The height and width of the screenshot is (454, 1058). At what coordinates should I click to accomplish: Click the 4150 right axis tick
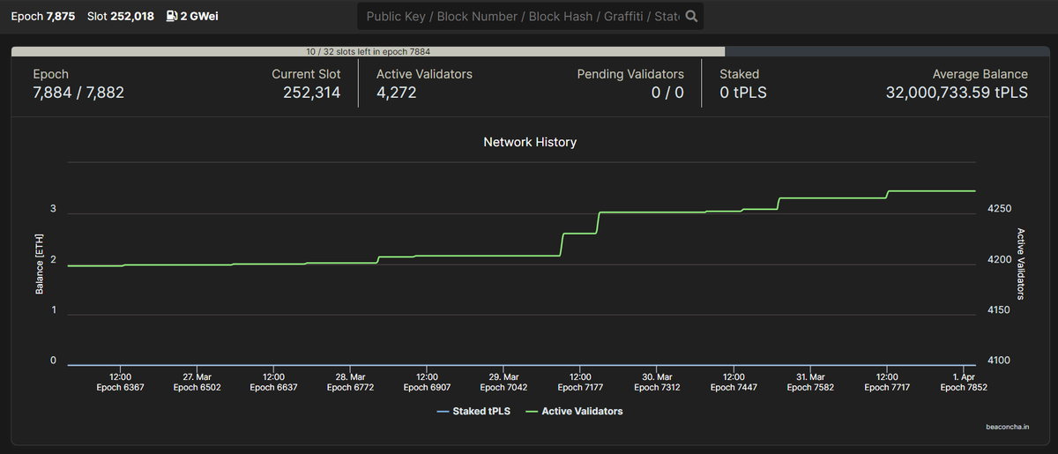pos(999,310)
